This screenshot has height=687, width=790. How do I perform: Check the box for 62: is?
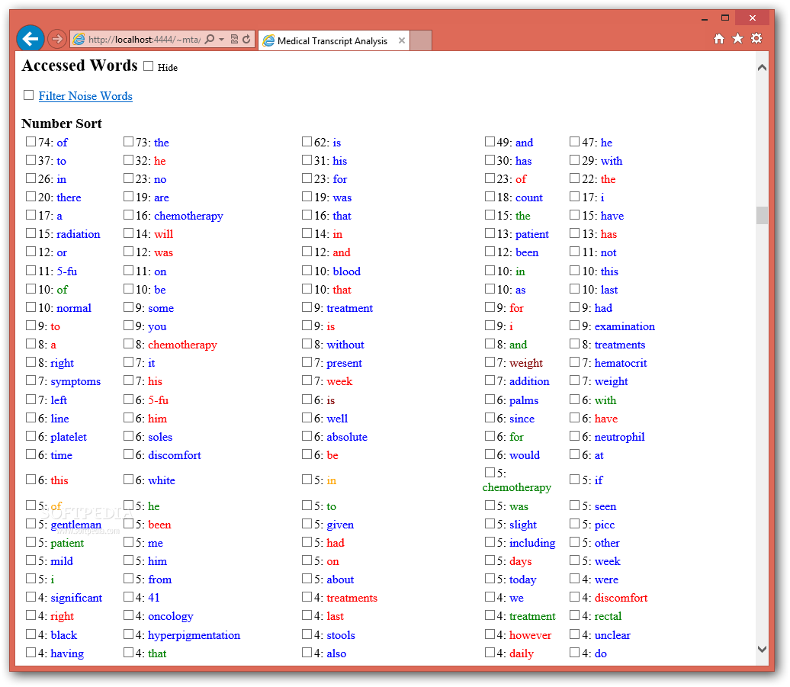tap(307, 142)
